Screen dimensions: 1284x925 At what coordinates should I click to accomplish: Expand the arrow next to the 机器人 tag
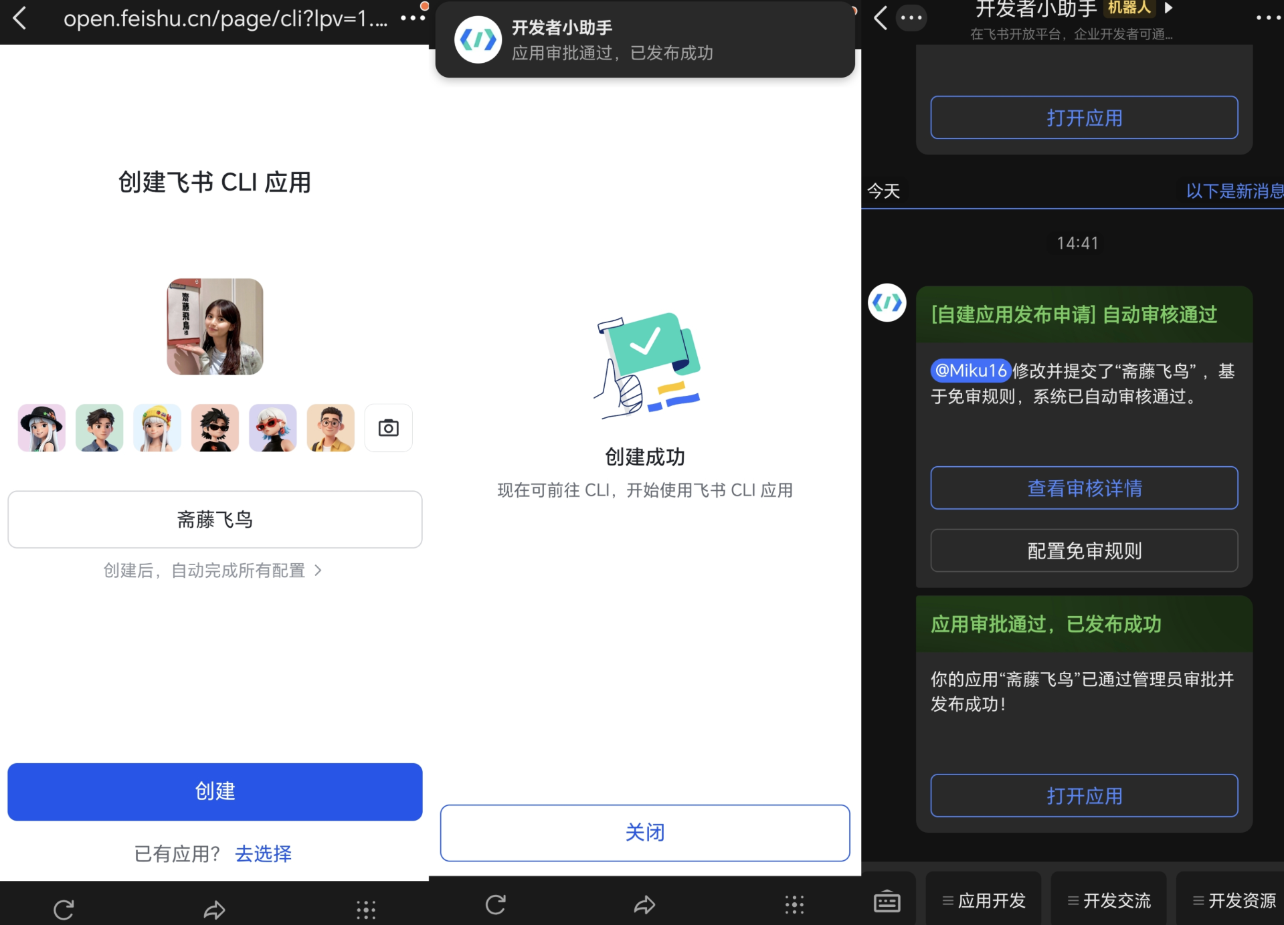[x=1168, y=8]
